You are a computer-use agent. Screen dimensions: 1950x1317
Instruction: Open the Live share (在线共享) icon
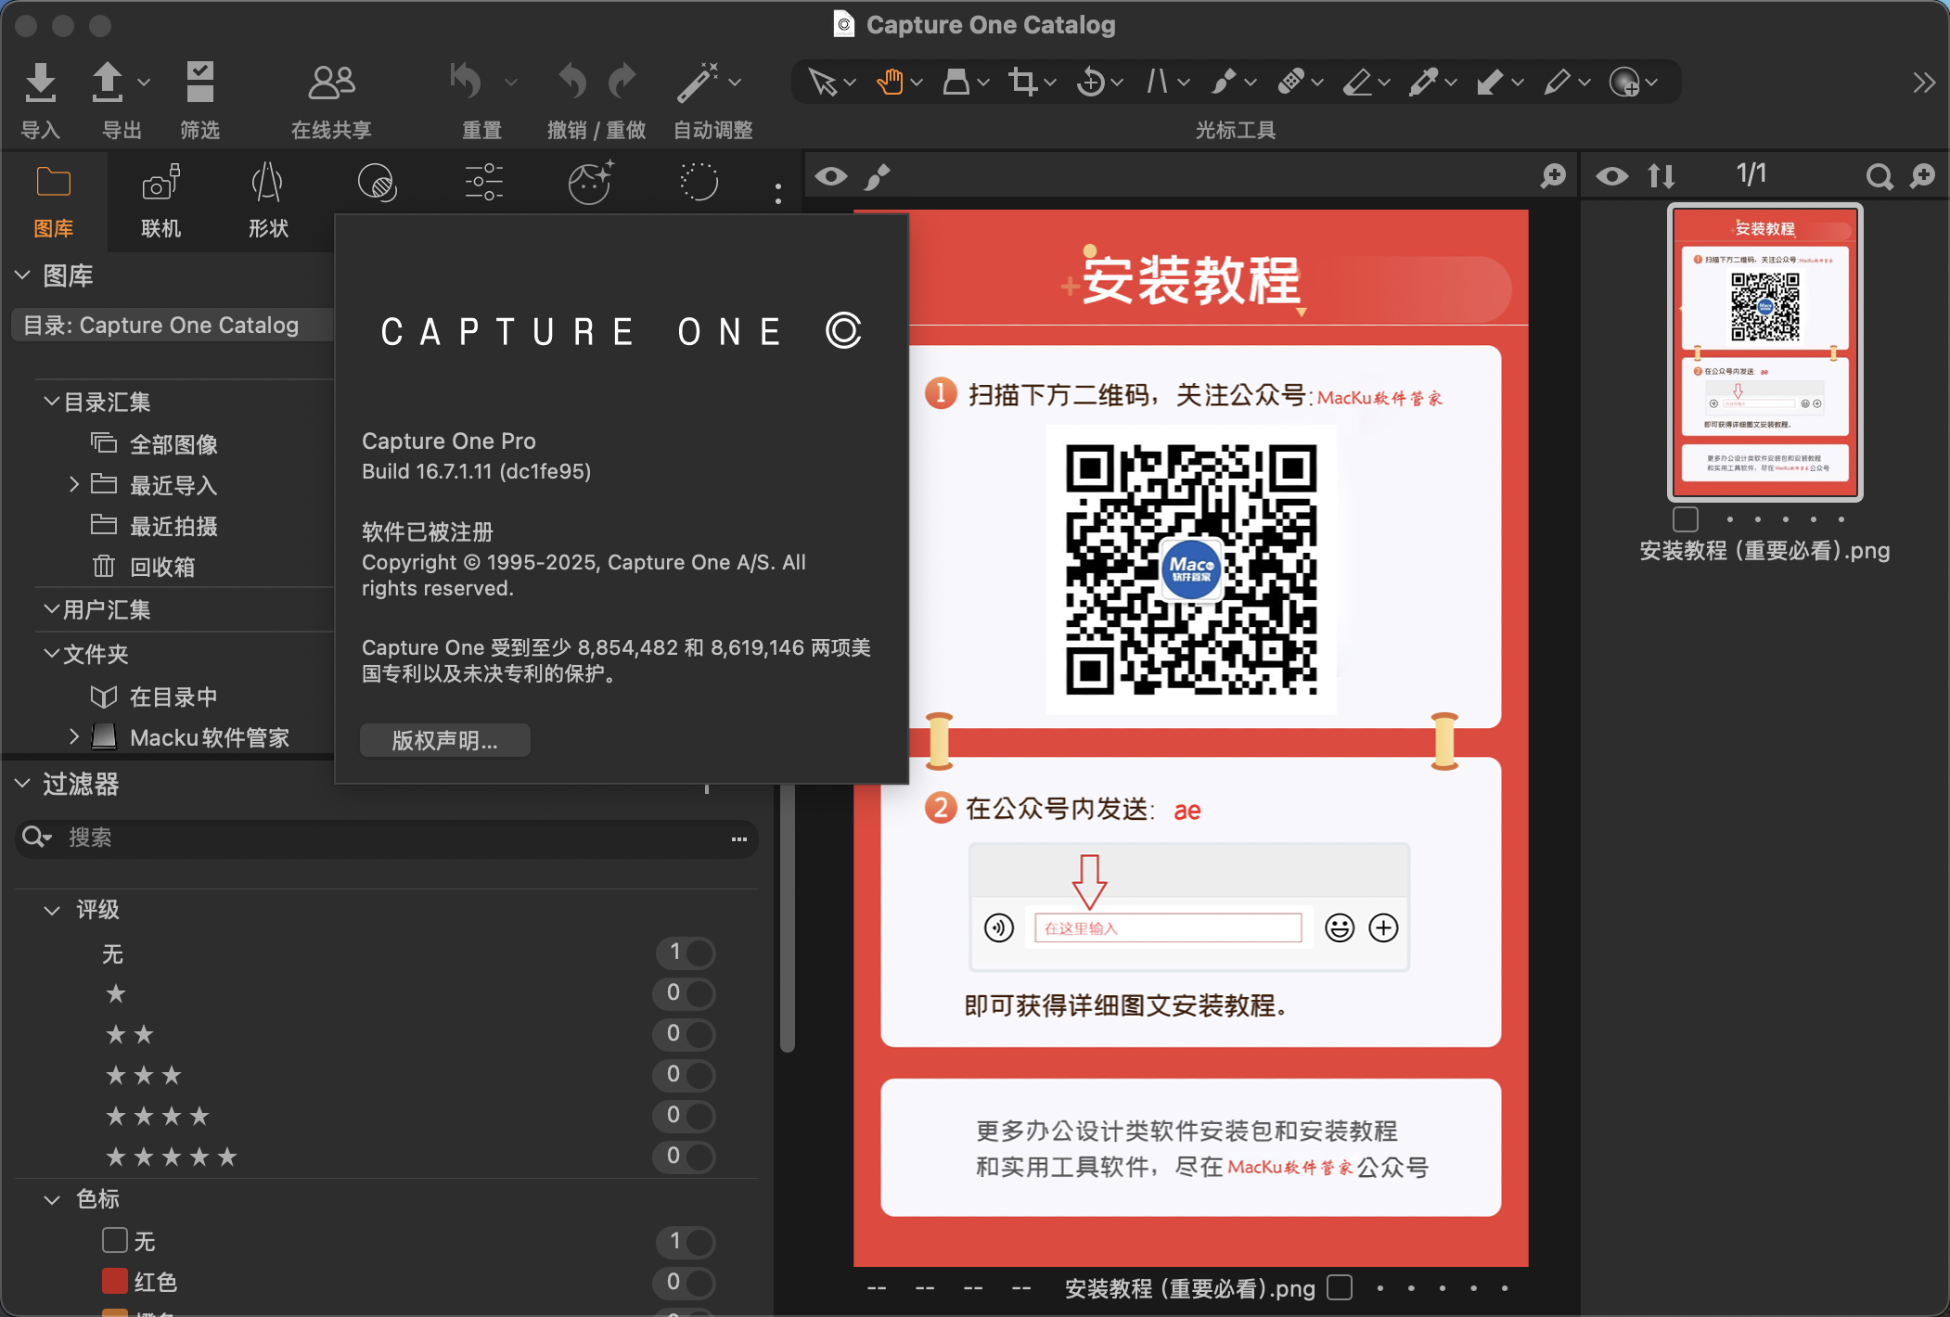click(331, 83)
